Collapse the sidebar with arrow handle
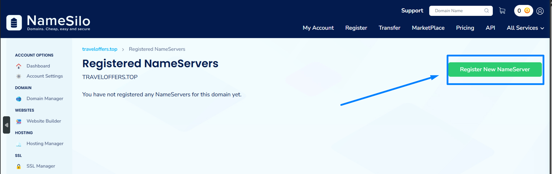The height and width of the screenshot is (174, 552). click(x=6, y=125)
